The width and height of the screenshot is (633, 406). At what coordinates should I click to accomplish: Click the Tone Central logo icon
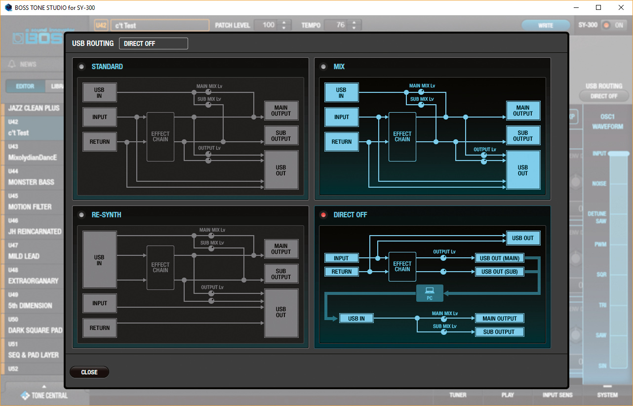click(25, 395)
